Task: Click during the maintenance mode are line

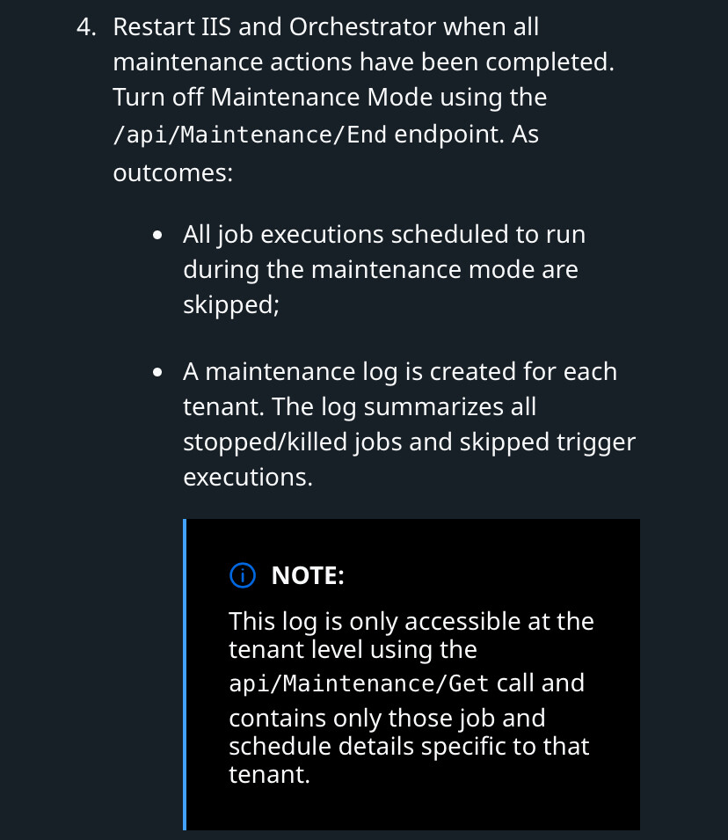Action: [380, 269]
